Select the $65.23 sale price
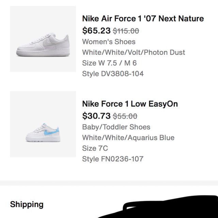Viewport: 218px width, 218px height. [96, 31]
